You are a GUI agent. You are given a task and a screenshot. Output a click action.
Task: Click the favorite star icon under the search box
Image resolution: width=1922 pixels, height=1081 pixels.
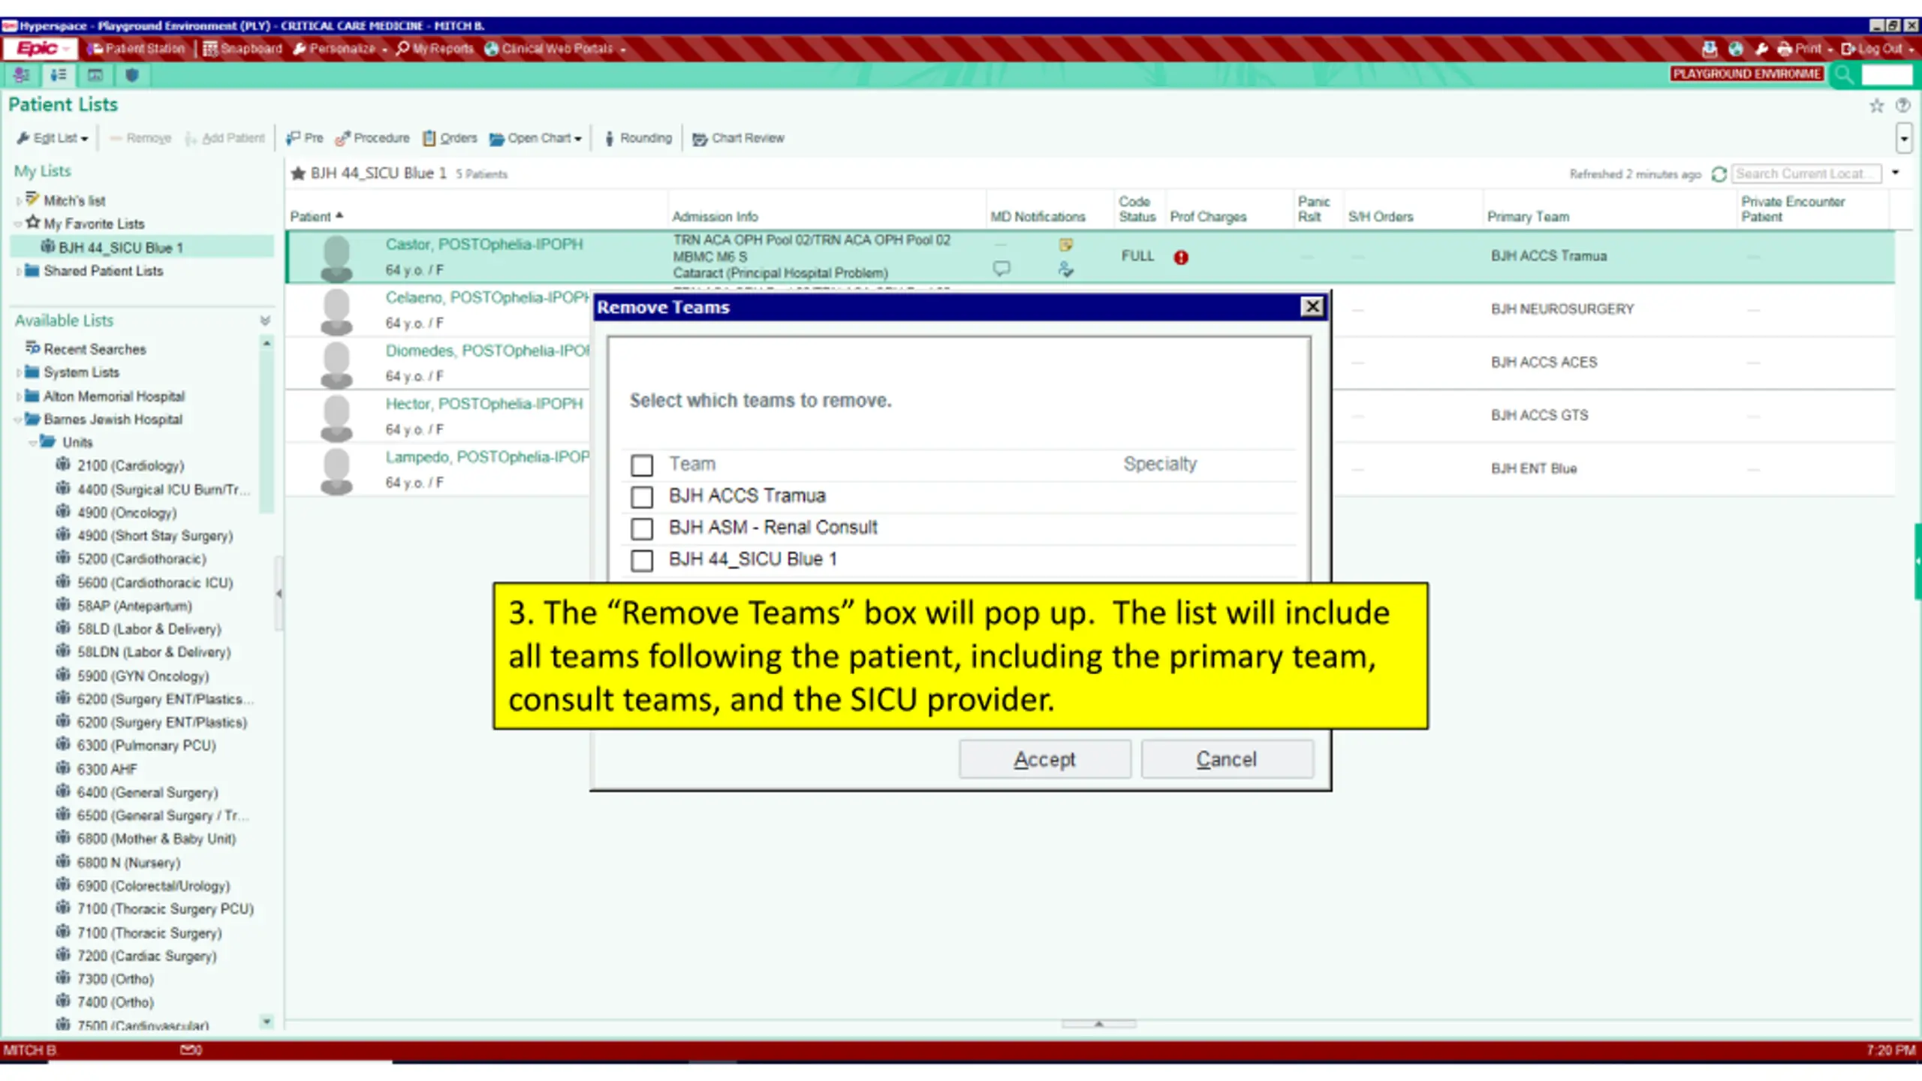(1876, 106)
